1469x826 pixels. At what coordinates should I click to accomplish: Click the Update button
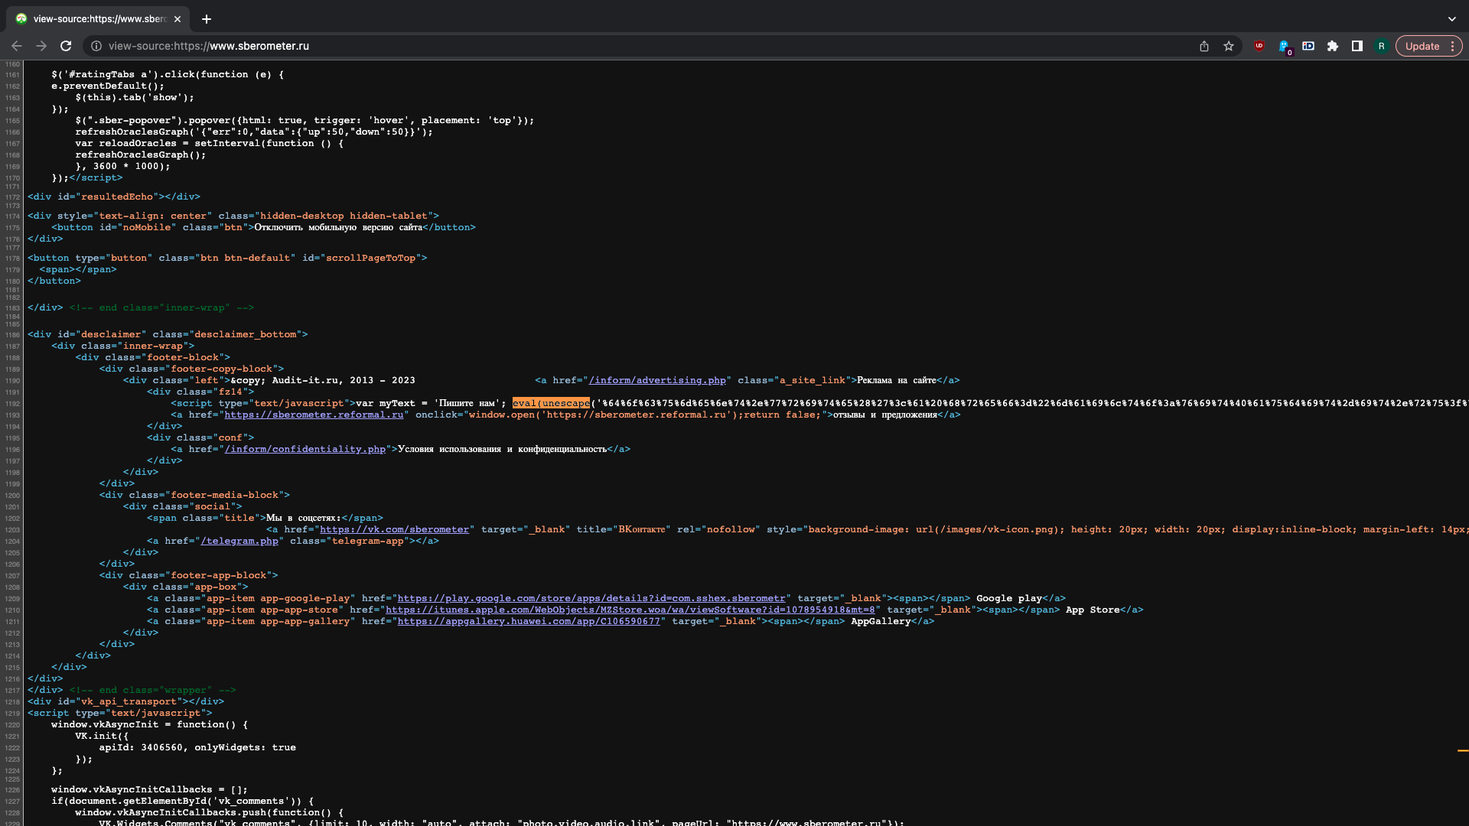point(1422,46)
